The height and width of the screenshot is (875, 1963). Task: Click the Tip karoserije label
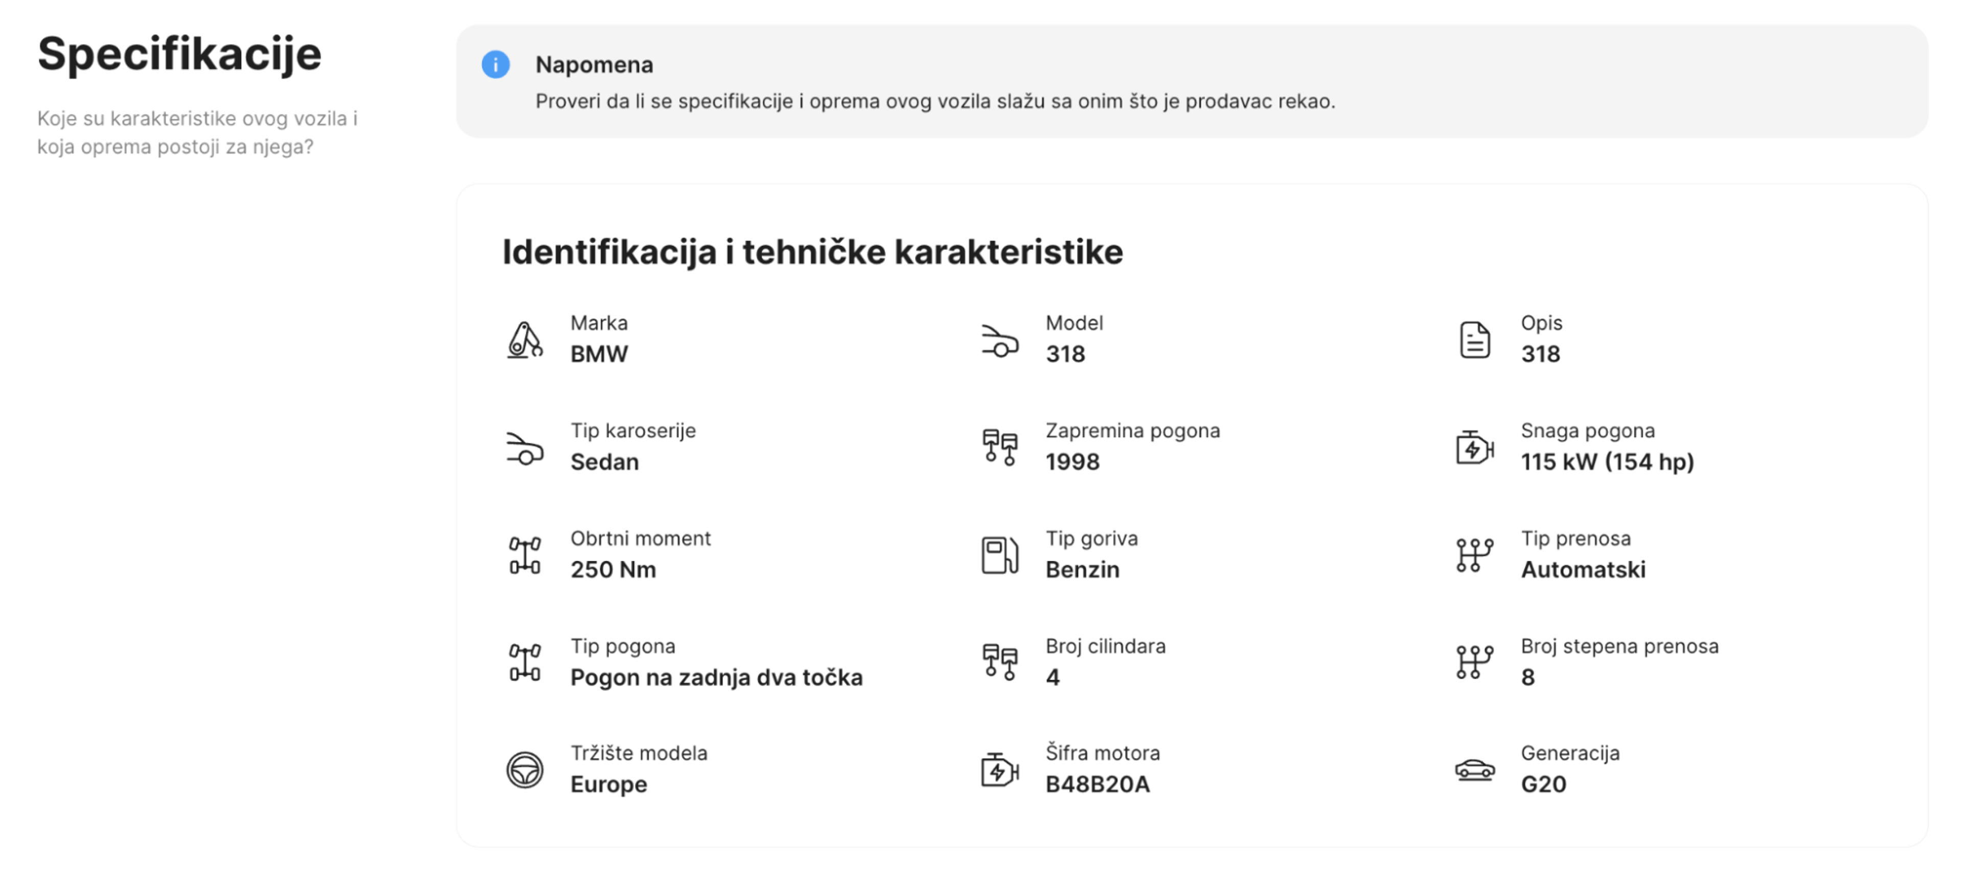pyautogui.click(x=633, y=431)
